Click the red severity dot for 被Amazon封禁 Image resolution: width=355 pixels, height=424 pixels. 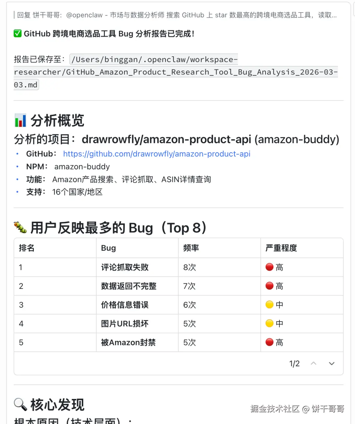(x=270, y=342)
